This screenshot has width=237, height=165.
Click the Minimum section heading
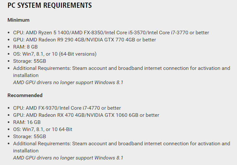click(x=18, y=20)
